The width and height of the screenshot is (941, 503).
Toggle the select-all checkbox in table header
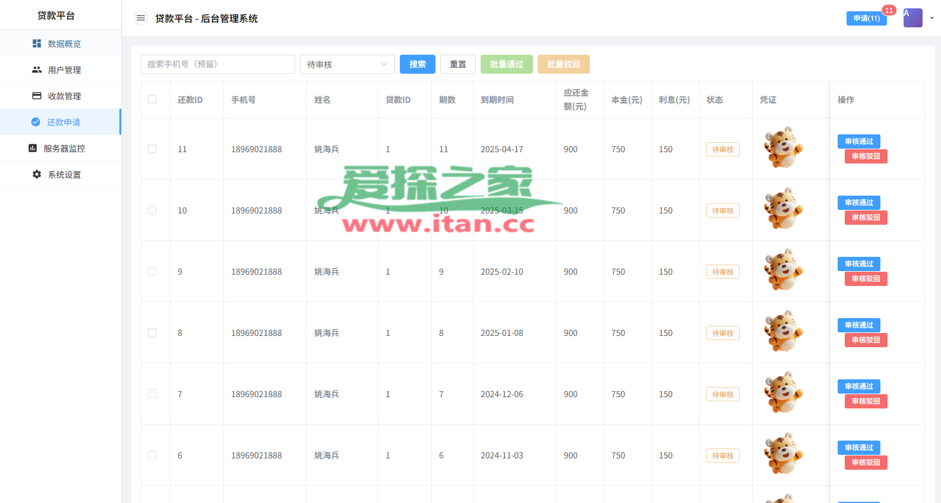coord(152,99)
